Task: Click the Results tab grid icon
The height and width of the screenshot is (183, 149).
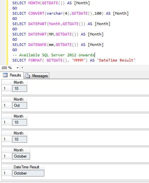Action: pos(5,75)
